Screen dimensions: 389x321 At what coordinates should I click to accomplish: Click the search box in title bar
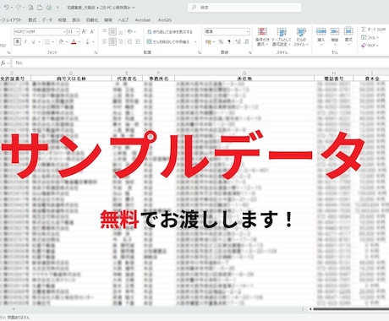(244, 8)
